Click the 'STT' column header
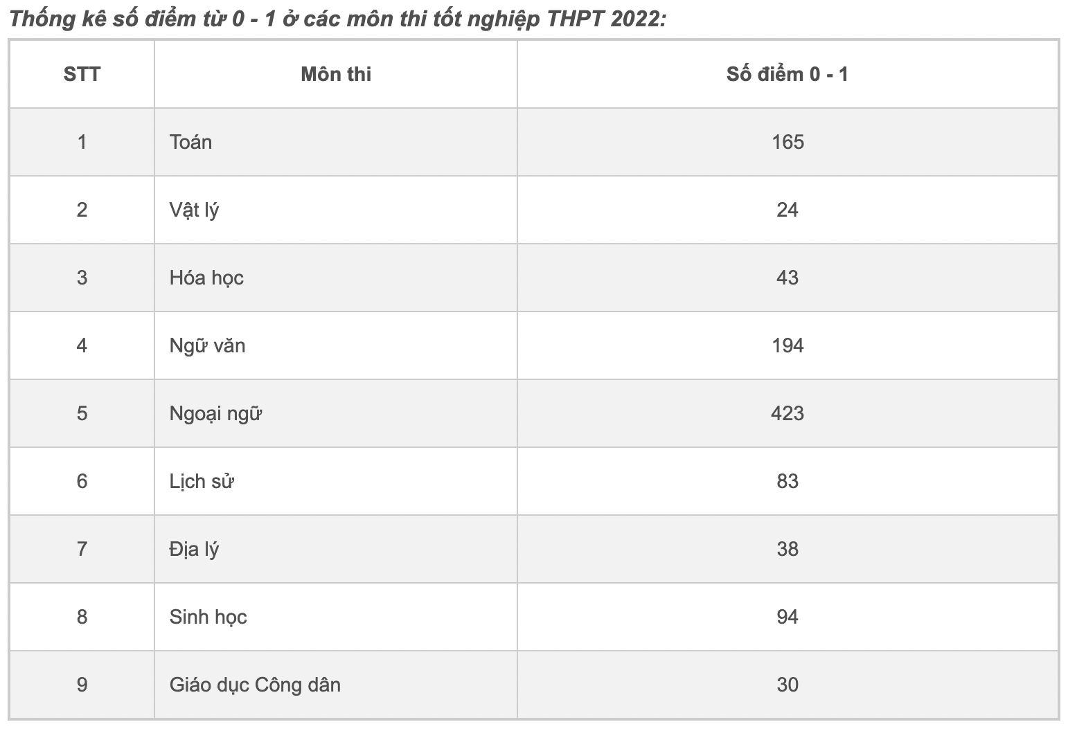This screenshot has height=731, width=1068. tap(82, 74)
